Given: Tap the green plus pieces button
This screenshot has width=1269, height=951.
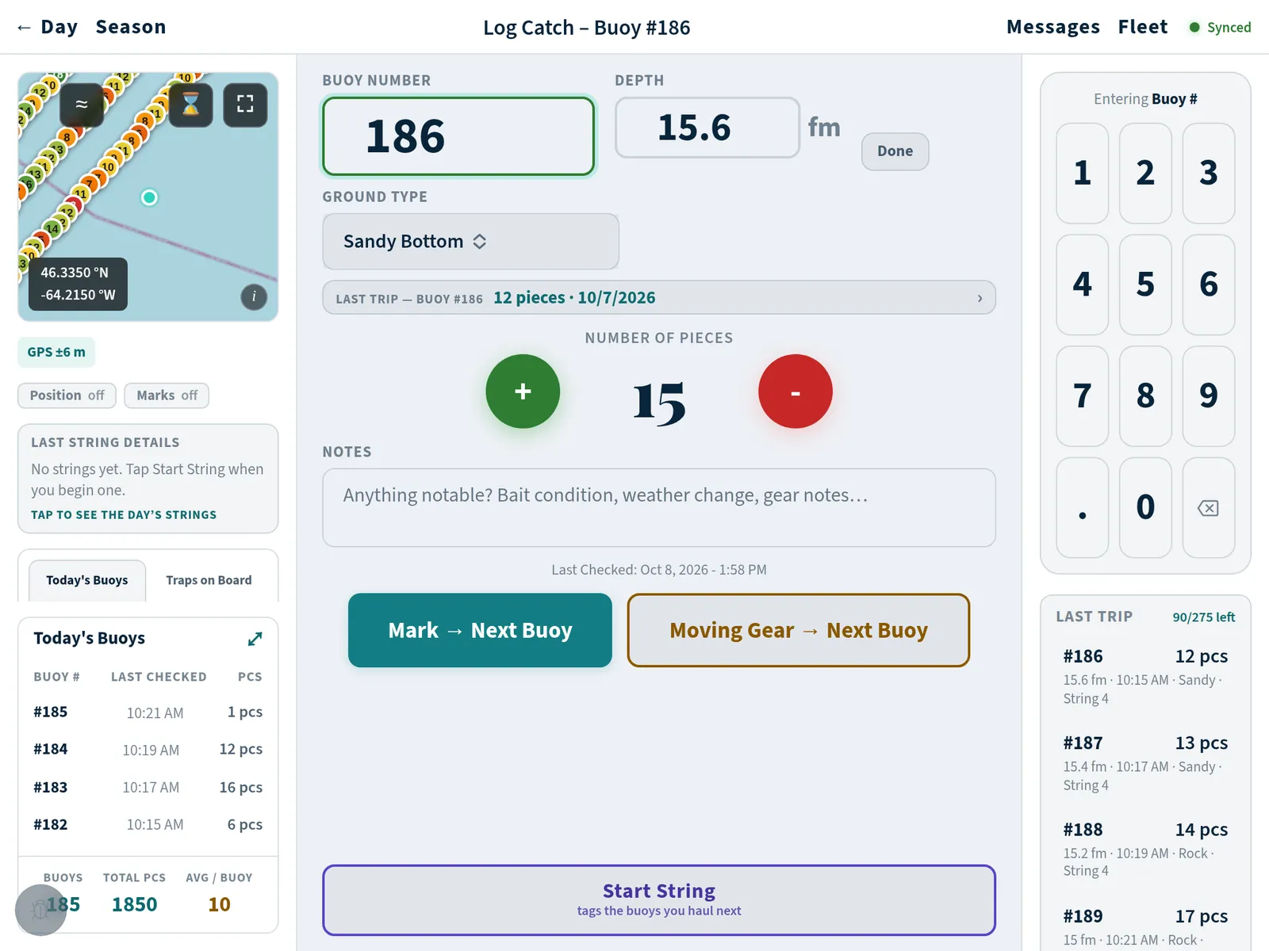Looking at the screenshot, I should [x=523, y=391].
